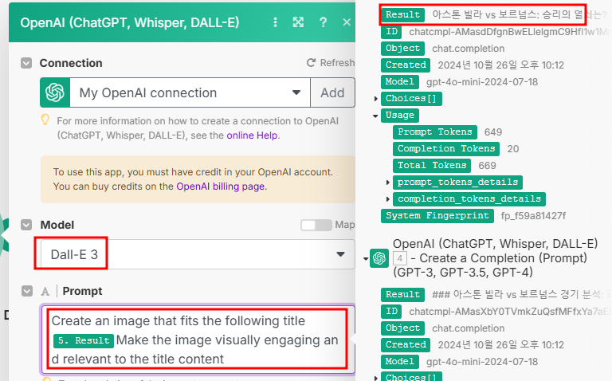Expand the first Choices[] array
Screen dimensions: 612x381
coord(375,99)
